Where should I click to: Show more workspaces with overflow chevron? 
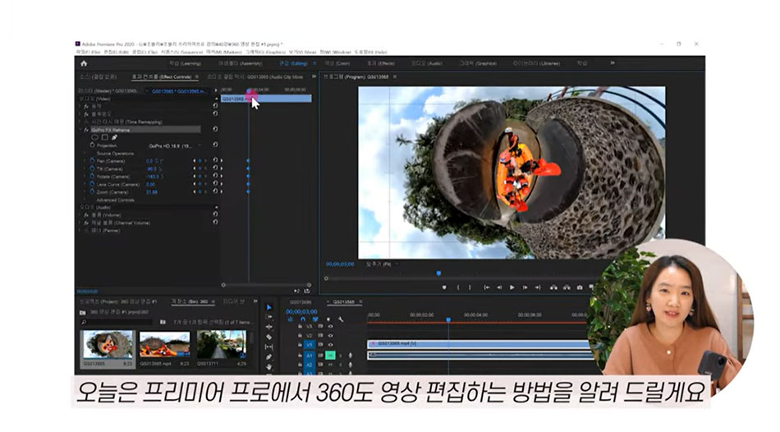click(613, 63)
